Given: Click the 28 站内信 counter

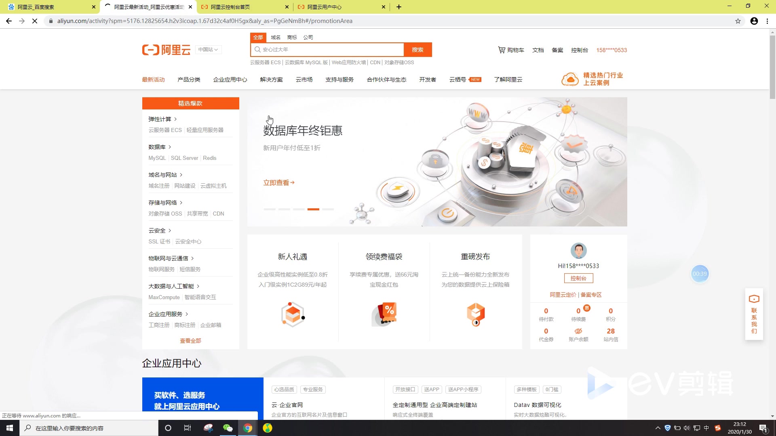Looking at the screenshot, I should click(x=611, y=335).
